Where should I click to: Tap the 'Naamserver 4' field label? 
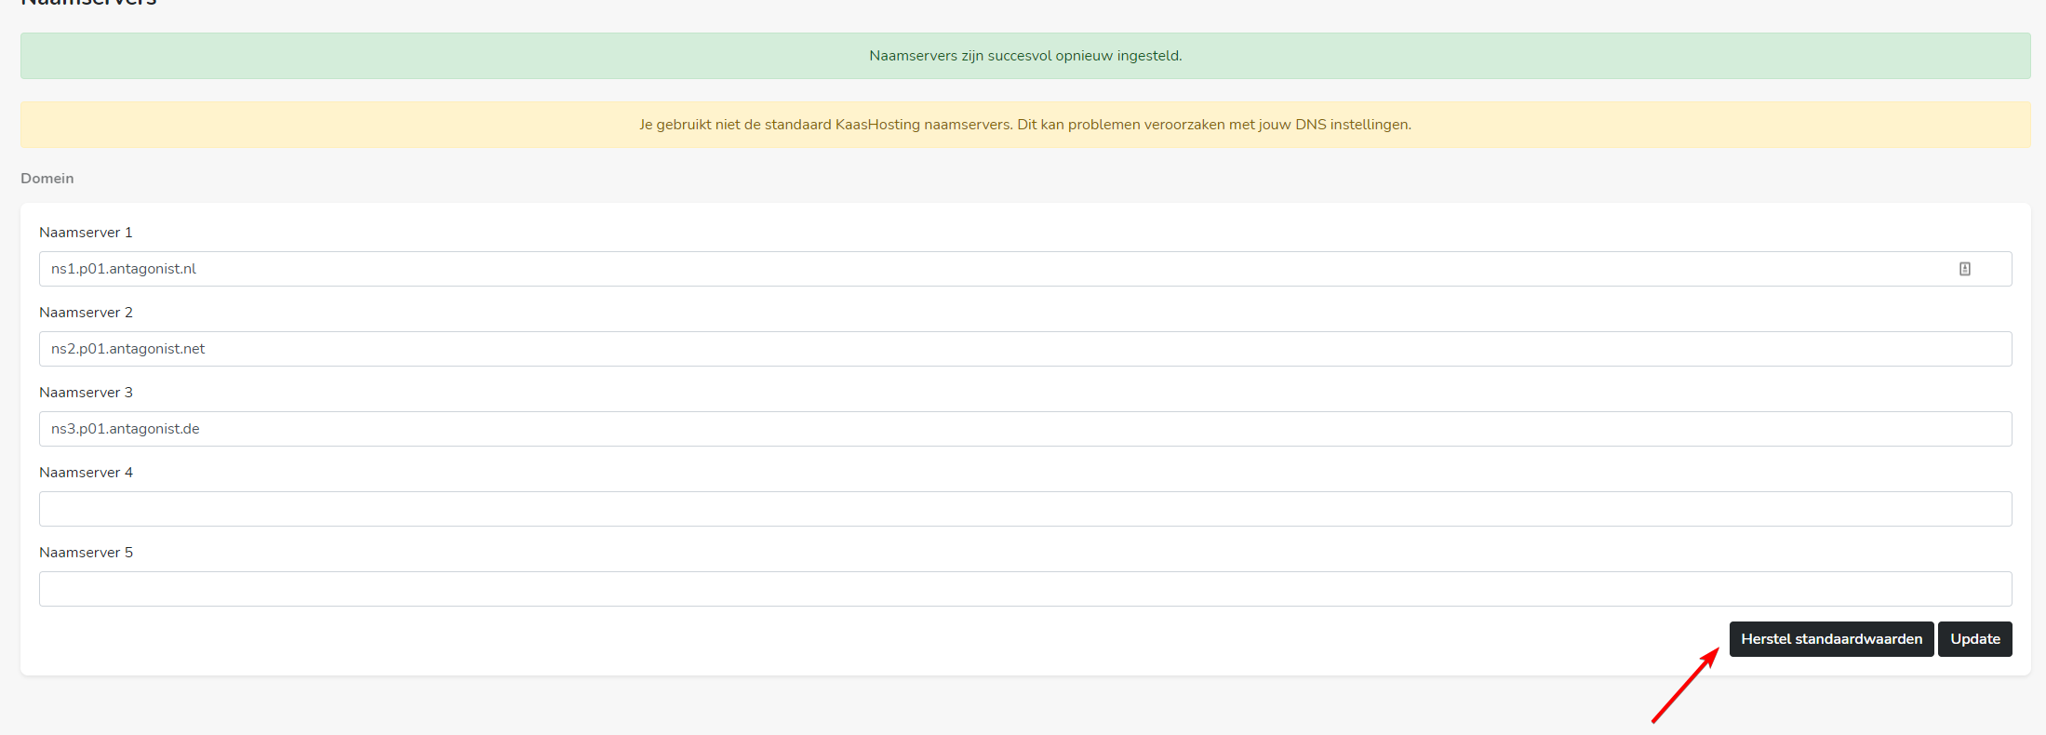click(86, 473)
